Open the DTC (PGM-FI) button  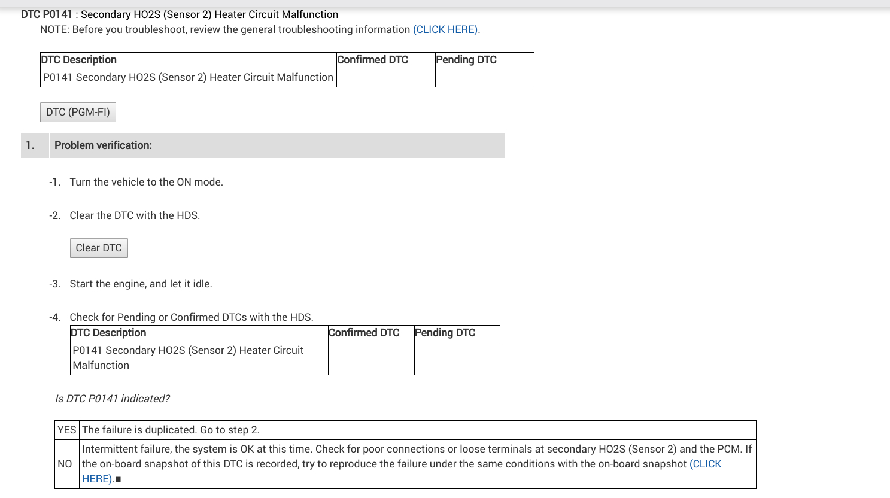(x=78, y=112)
